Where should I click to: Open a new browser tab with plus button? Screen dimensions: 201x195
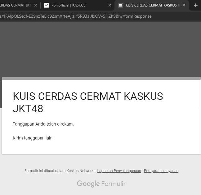tap(196, 5)
